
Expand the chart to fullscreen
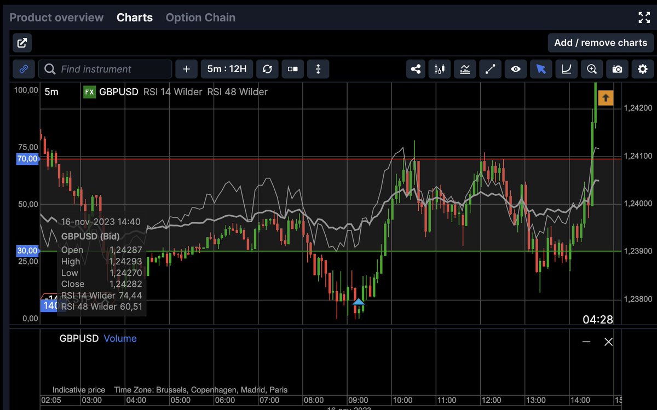pos(643,18)
